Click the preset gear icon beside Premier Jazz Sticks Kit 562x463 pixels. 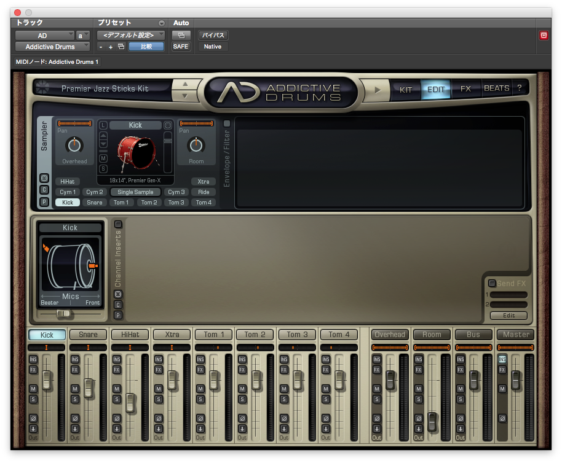click(42, 87)
